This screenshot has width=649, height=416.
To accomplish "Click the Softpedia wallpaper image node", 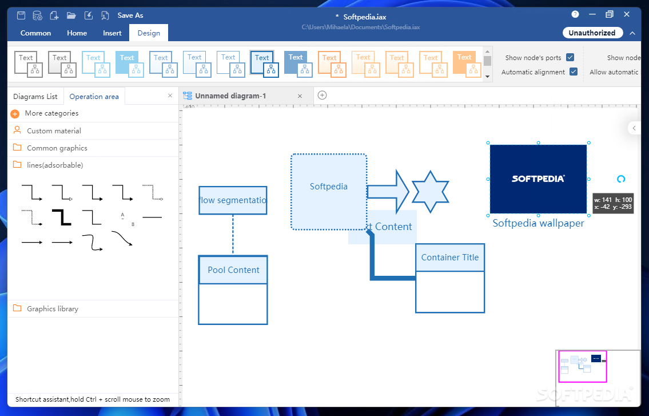I will [538, 179].
